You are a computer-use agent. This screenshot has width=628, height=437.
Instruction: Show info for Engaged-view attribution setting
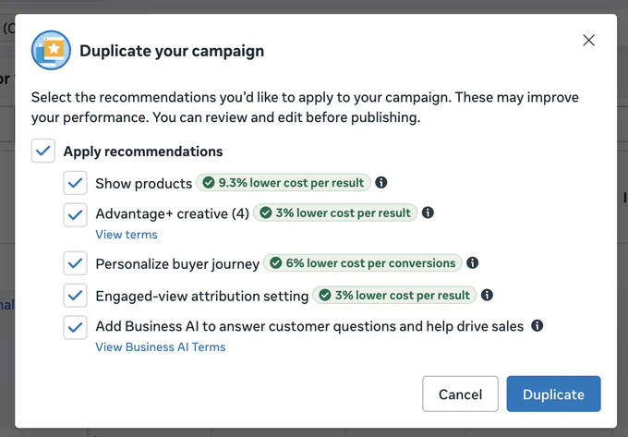point(487,296)
